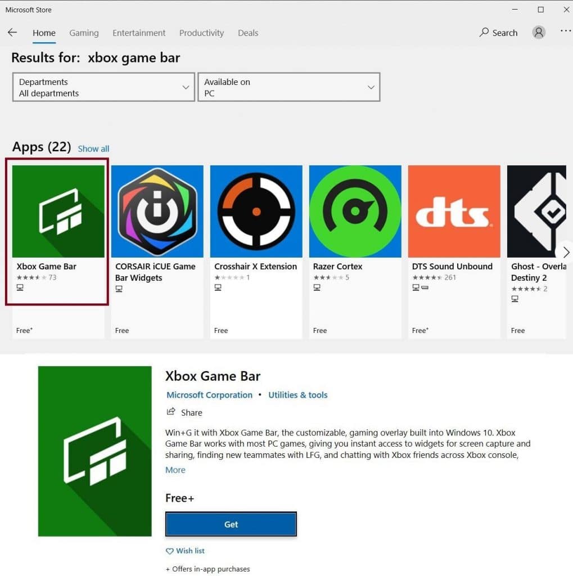Share the Xbox Game Bar listing
573x576 pixels.
(x=184, y=412)
